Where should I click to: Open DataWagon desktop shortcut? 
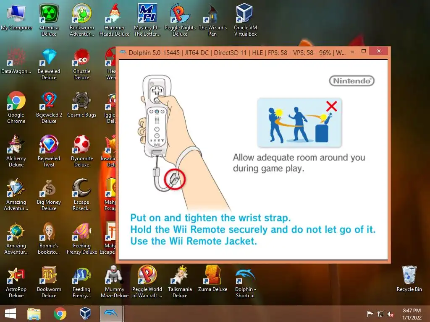pos(16,61)
